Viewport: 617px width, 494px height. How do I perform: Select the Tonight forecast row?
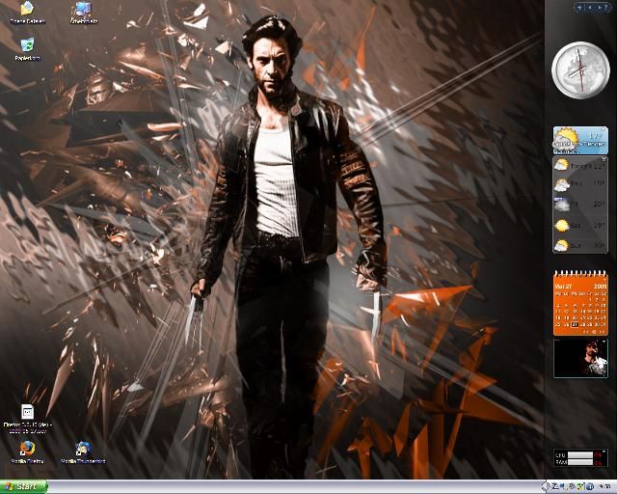(580, 165)
